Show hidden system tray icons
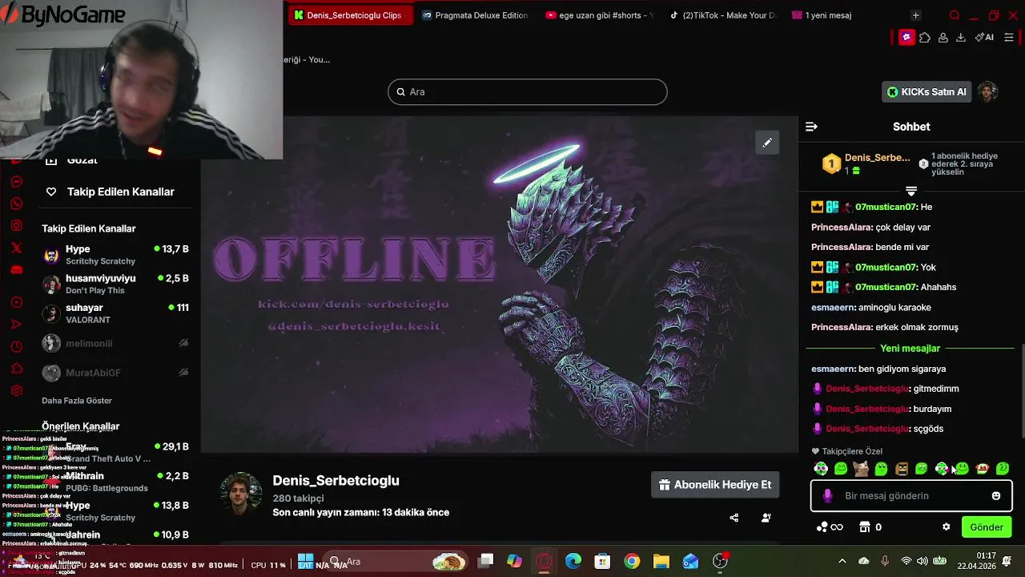 [842, 561]
